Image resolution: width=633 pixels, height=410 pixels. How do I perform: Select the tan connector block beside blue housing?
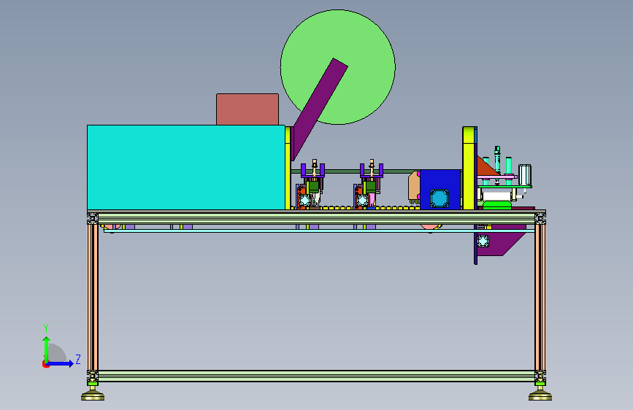point(414,187)
